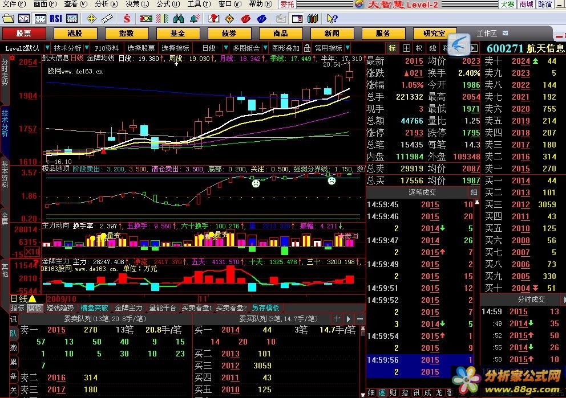Click the blue swallow bird floating icon
This screenshot has width=566, height=398.
(459, 45)
